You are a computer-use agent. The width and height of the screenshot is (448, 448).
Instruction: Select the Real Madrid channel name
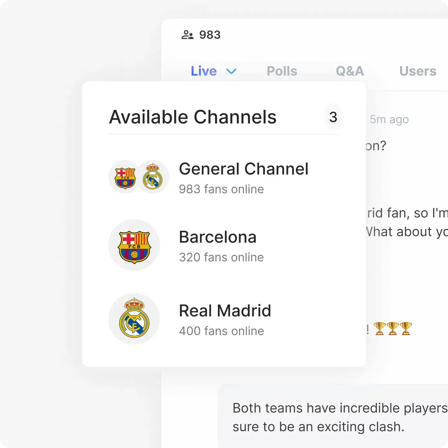(x=225, y=311)
